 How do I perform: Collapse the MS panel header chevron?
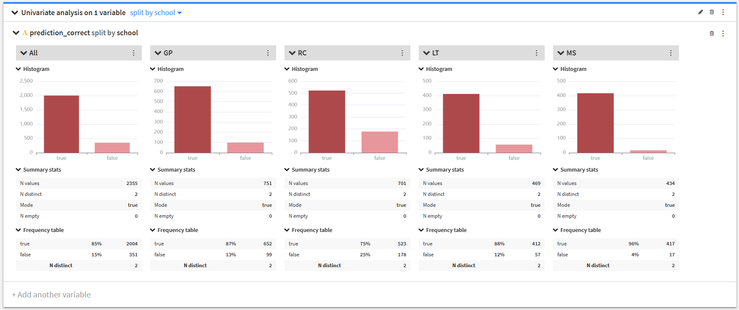(561, 53)
